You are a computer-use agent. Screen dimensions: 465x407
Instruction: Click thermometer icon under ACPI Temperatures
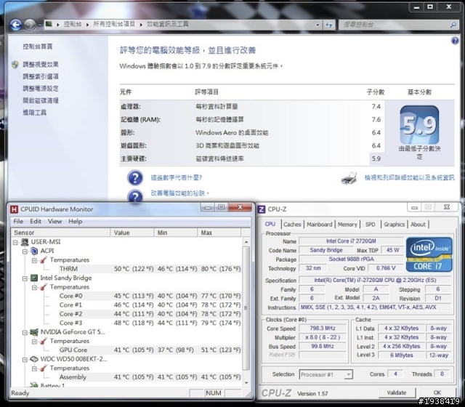pyautogui.click(x=44, y=260)
